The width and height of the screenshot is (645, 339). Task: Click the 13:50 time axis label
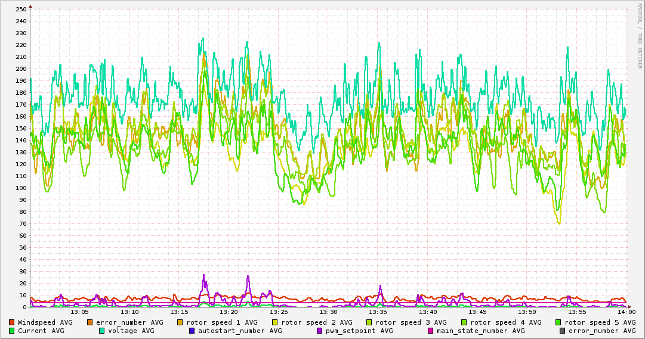coord(527,312)
